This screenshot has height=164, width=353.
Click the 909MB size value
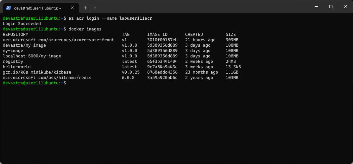[232, 40]
